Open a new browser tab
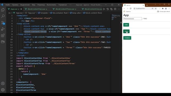The width and height of the screenshot is (171, 96). [x=147, y=5]
